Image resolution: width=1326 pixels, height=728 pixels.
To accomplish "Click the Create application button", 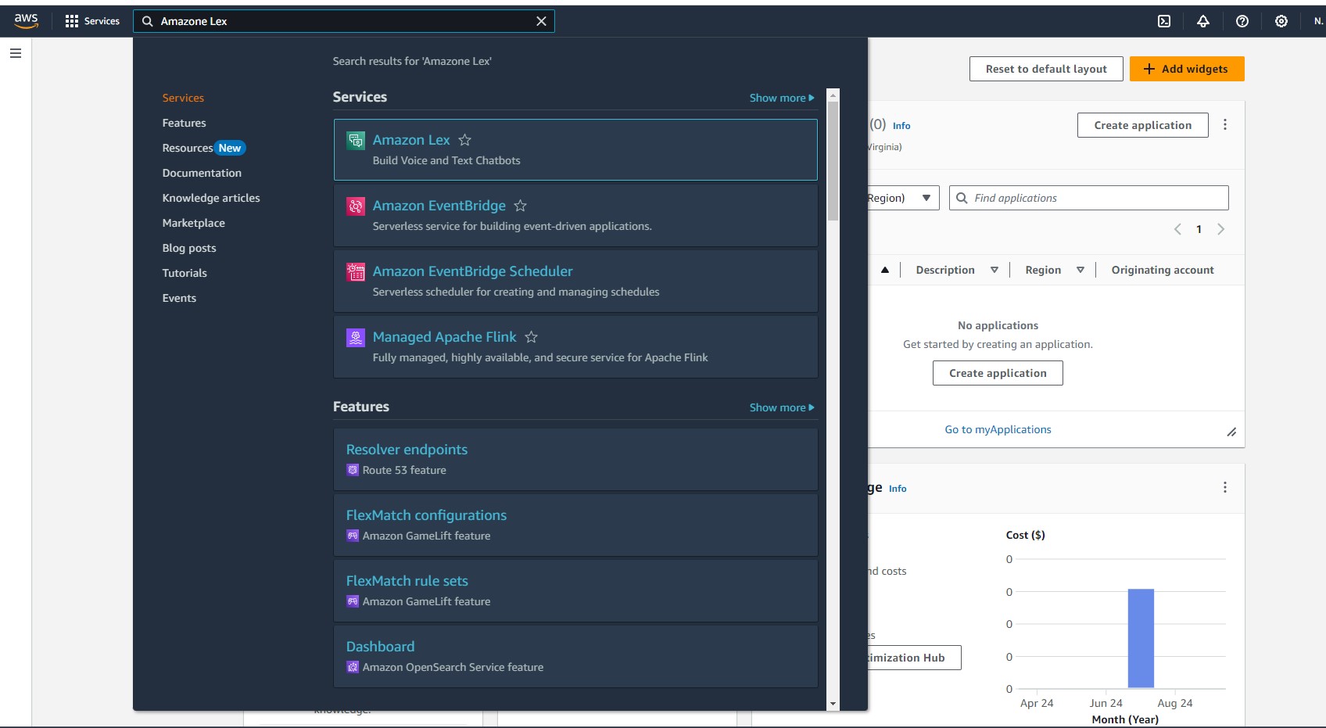I will [1142, 124].
